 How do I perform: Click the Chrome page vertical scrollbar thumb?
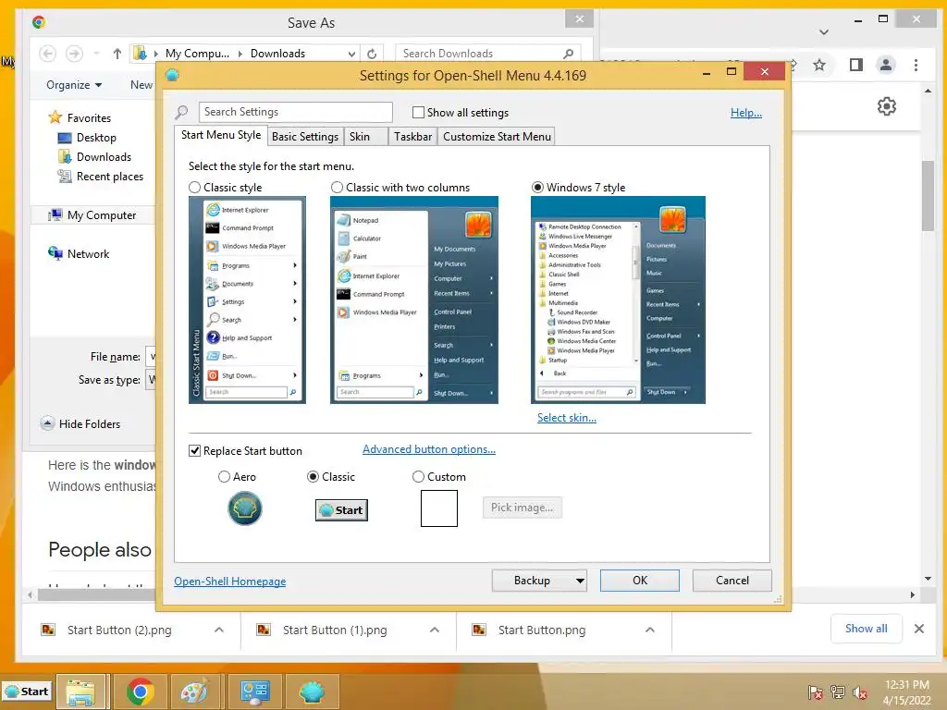point(929,196)
